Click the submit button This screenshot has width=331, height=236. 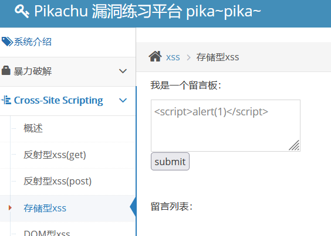[170, 162]
